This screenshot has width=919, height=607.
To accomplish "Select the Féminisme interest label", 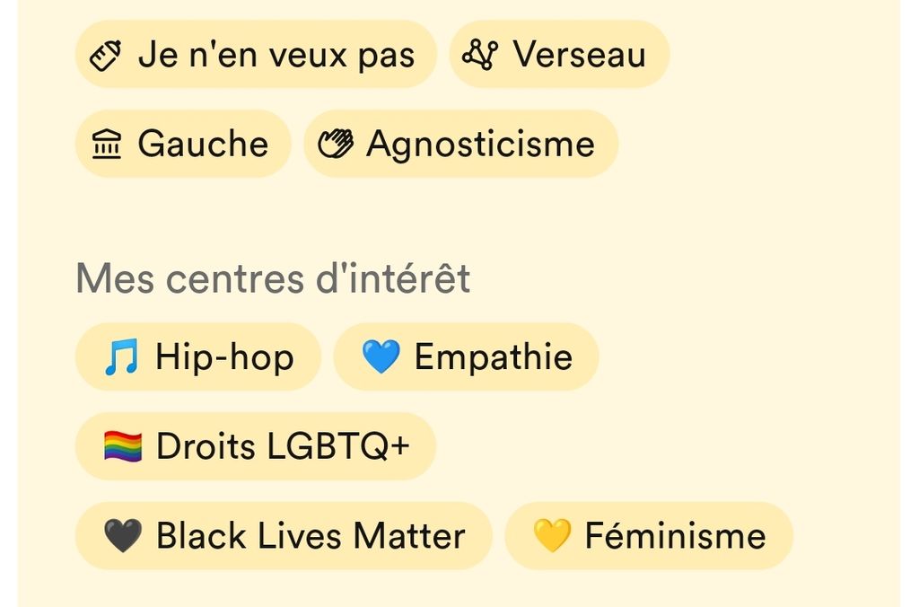I will (x=675, y=536).
